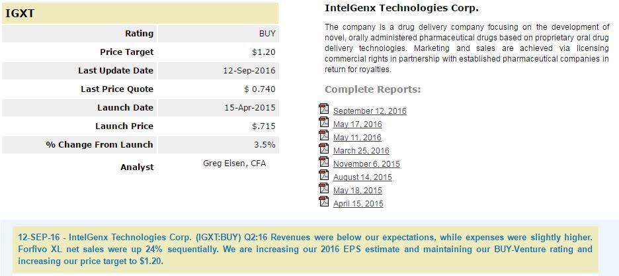619x276 pixels.
Task: Click PDF icon beside September 12, 2016 report
Action: [x=323, y=109]
